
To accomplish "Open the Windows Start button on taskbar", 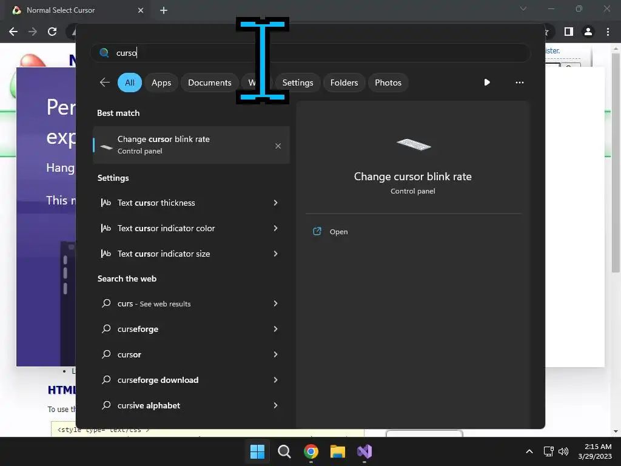I will (257, 451).
